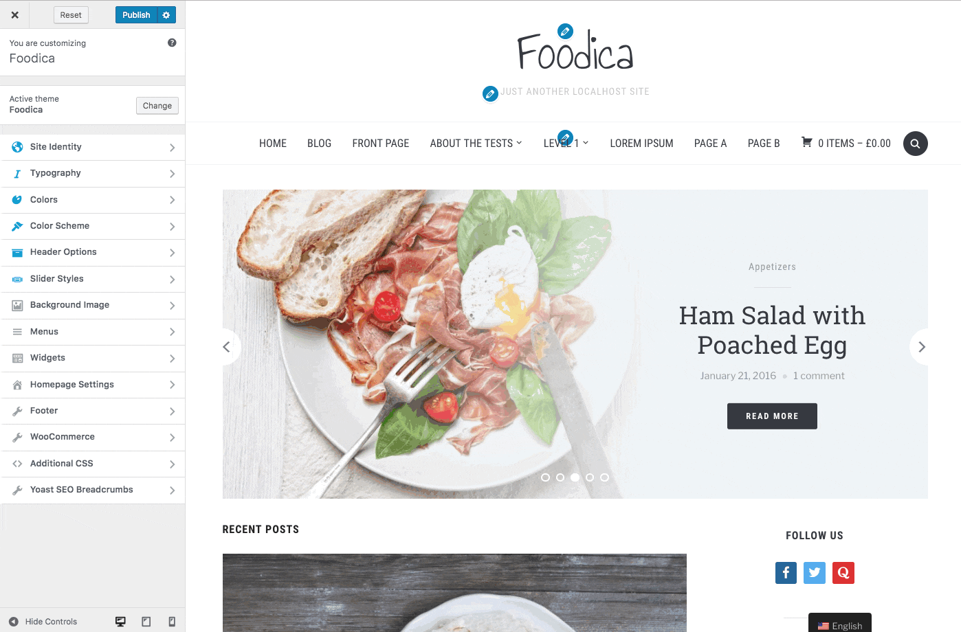This screenshot has height=632, width=961.
Task: Open the Twitter social icon
Action: tap(815, 572)
